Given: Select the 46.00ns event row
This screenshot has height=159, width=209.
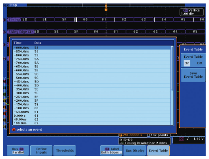Looking at the screenshot, I should pos(92,120).
